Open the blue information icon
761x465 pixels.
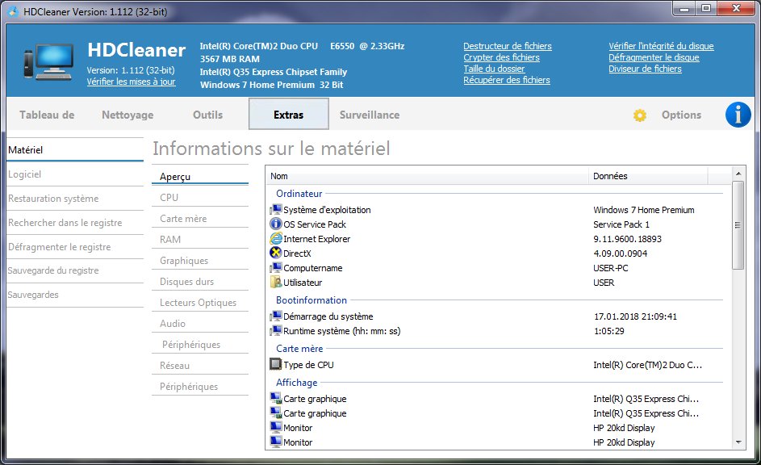coord(738,115)
